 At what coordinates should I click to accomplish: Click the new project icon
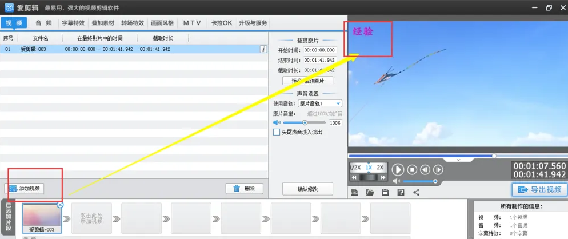point(355,192)
